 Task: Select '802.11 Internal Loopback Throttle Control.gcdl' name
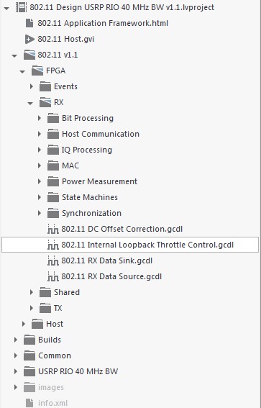(147, 245)
